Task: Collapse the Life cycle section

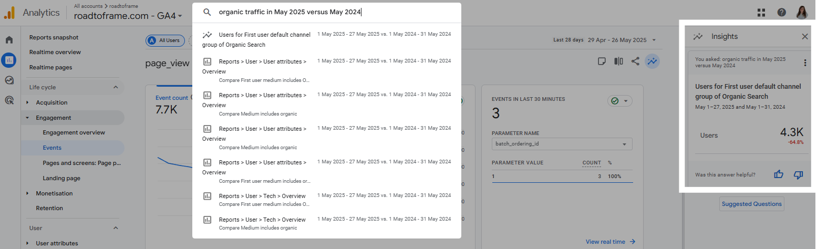Action: (116, 87)
